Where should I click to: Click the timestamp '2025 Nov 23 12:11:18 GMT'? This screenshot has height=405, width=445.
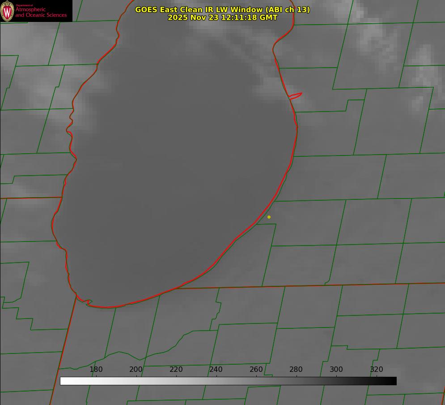tap(223, 17)
